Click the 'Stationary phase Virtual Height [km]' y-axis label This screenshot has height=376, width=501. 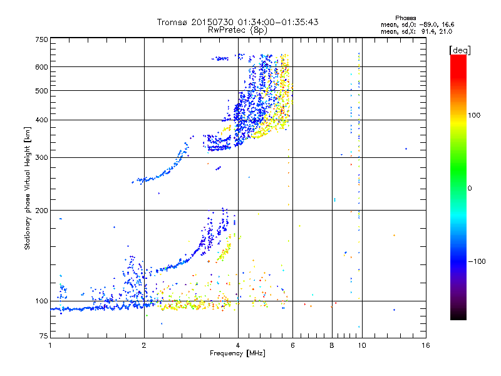point(27,189)
